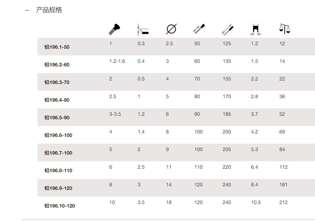315x222 pixels.
Task: Select the tip width measurement icon
Action: point(255,29)
